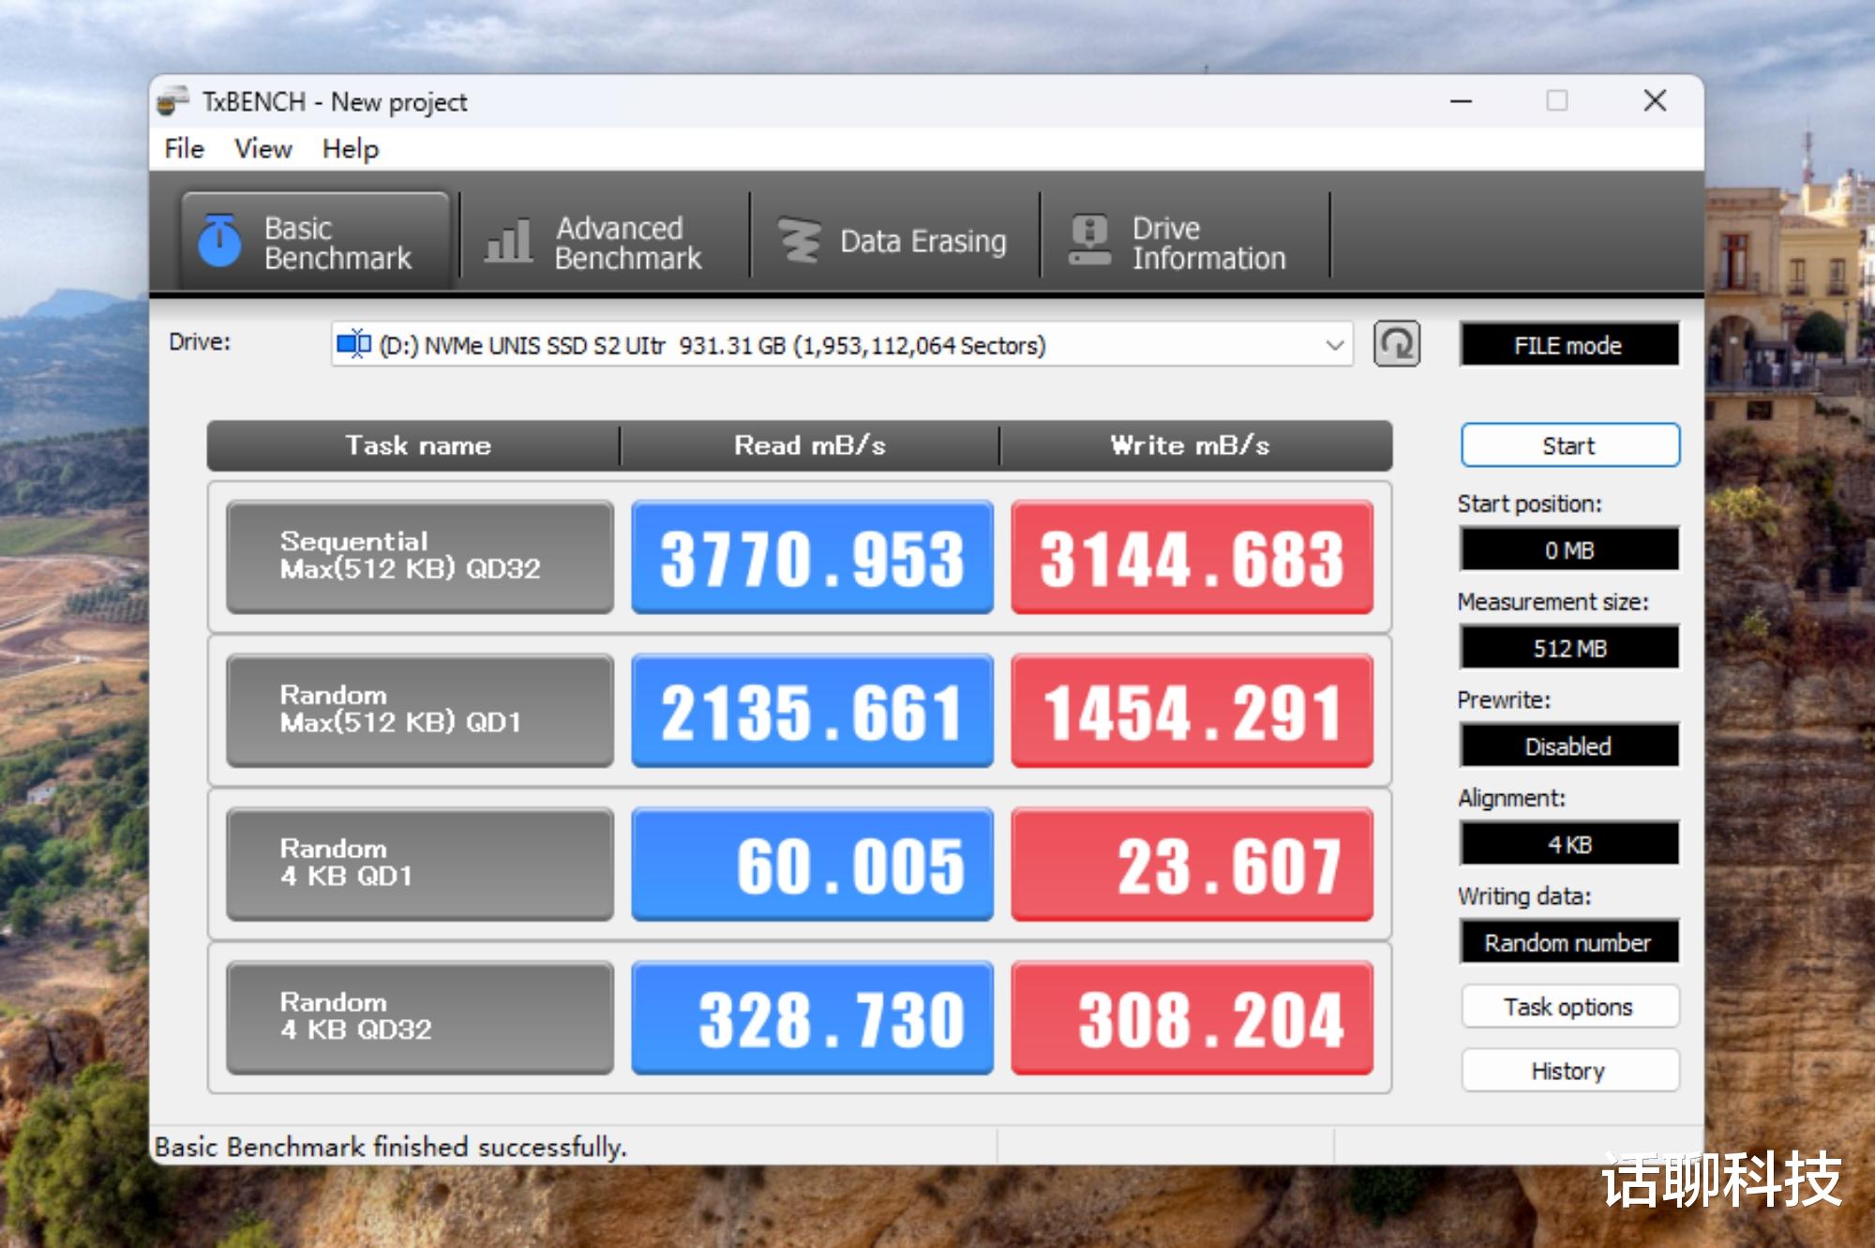Viewport: 1875px width, 1248px height.
Task: Expand the Drive dropdown arrow
Action: point(1334,345)
